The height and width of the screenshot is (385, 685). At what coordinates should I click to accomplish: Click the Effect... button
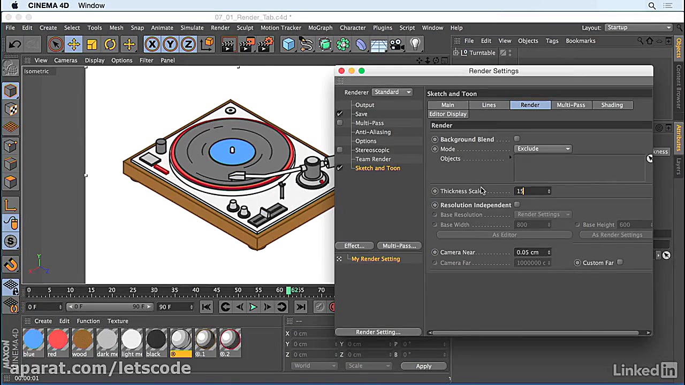click(354, 246)
